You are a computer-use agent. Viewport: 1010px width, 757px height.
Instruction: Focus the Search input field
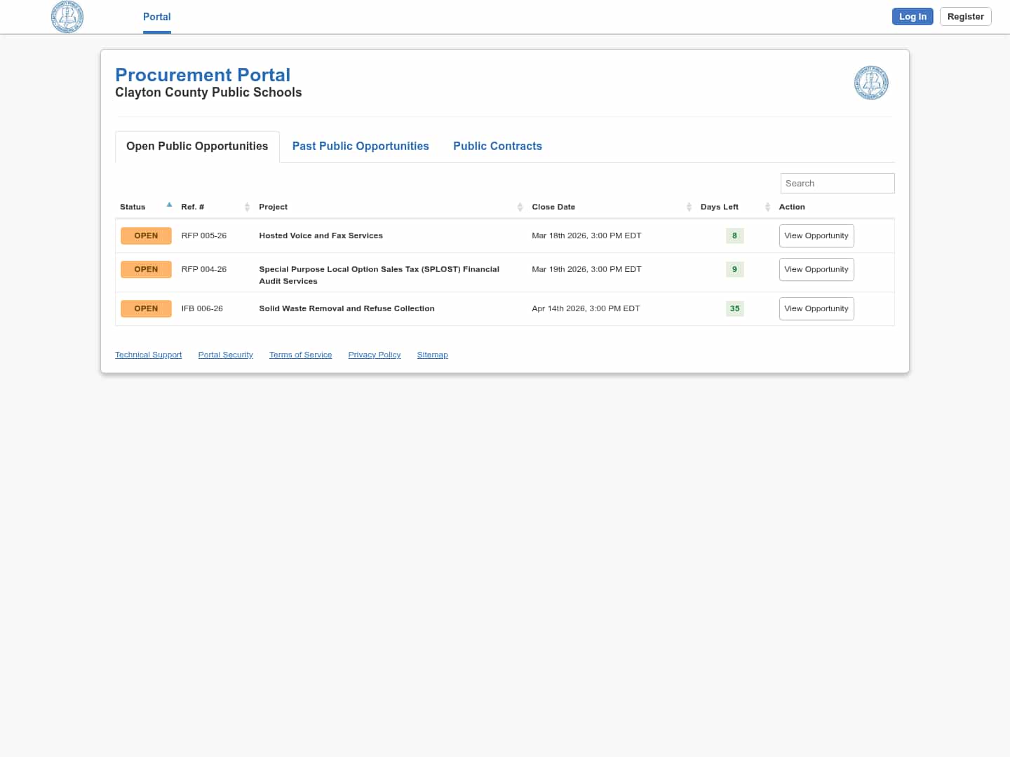(837, 183)
